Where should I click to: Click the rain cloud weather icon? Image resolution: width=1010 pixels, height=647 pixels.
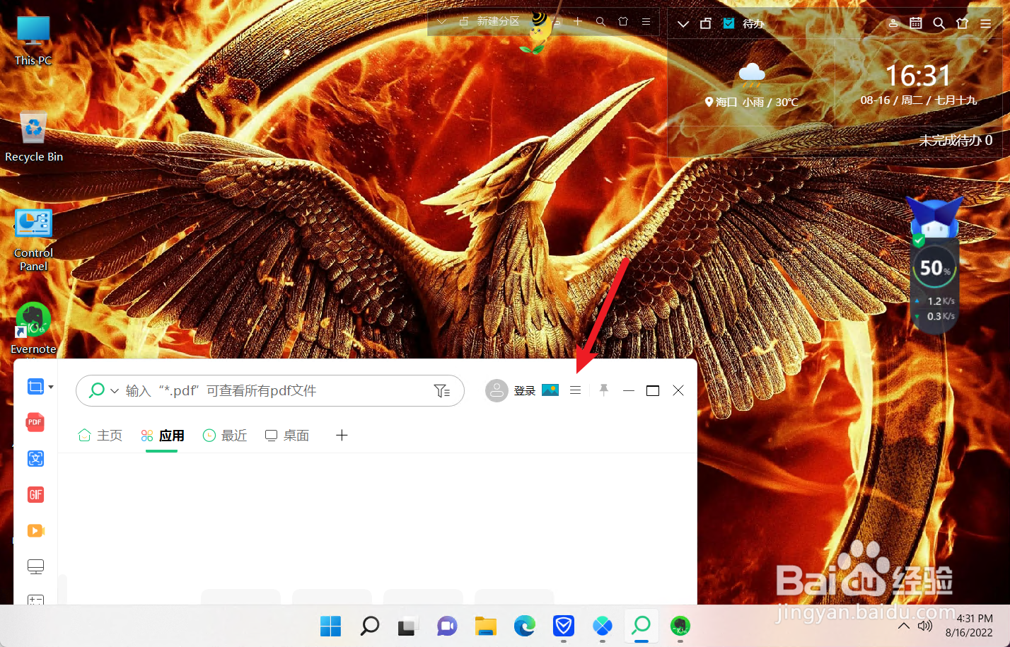(x=752, y=74)
